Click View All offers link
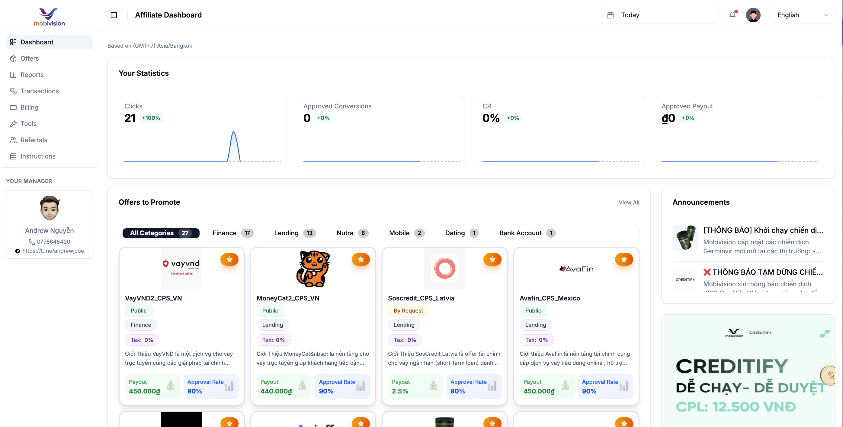 coord(628,203)
